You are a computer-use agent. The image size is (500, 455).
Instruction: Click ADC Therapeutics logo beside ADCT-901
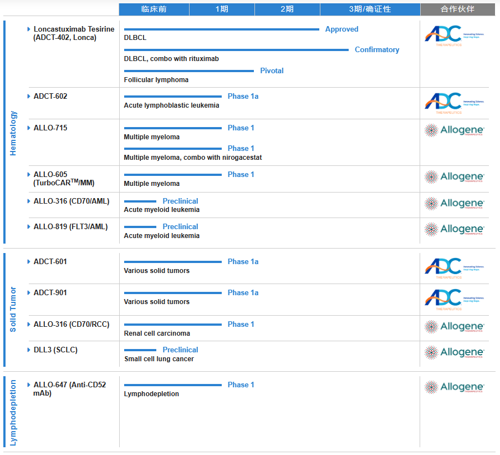454,300
